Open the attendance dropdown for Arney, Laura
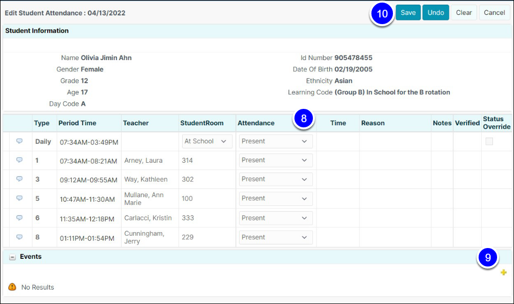514x304 pixels. (275, 160)
